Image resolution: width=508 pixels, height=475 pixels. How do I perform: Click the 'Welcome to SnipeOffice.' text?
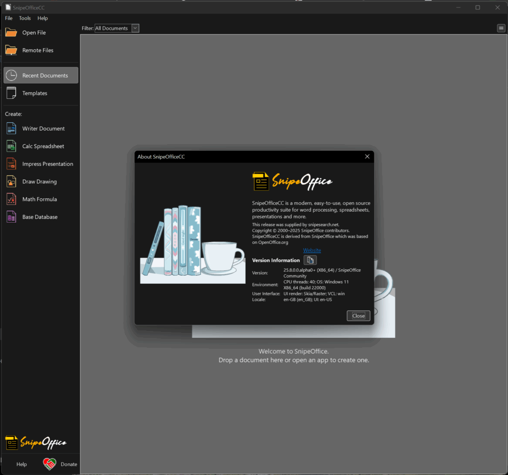point(294,351)
